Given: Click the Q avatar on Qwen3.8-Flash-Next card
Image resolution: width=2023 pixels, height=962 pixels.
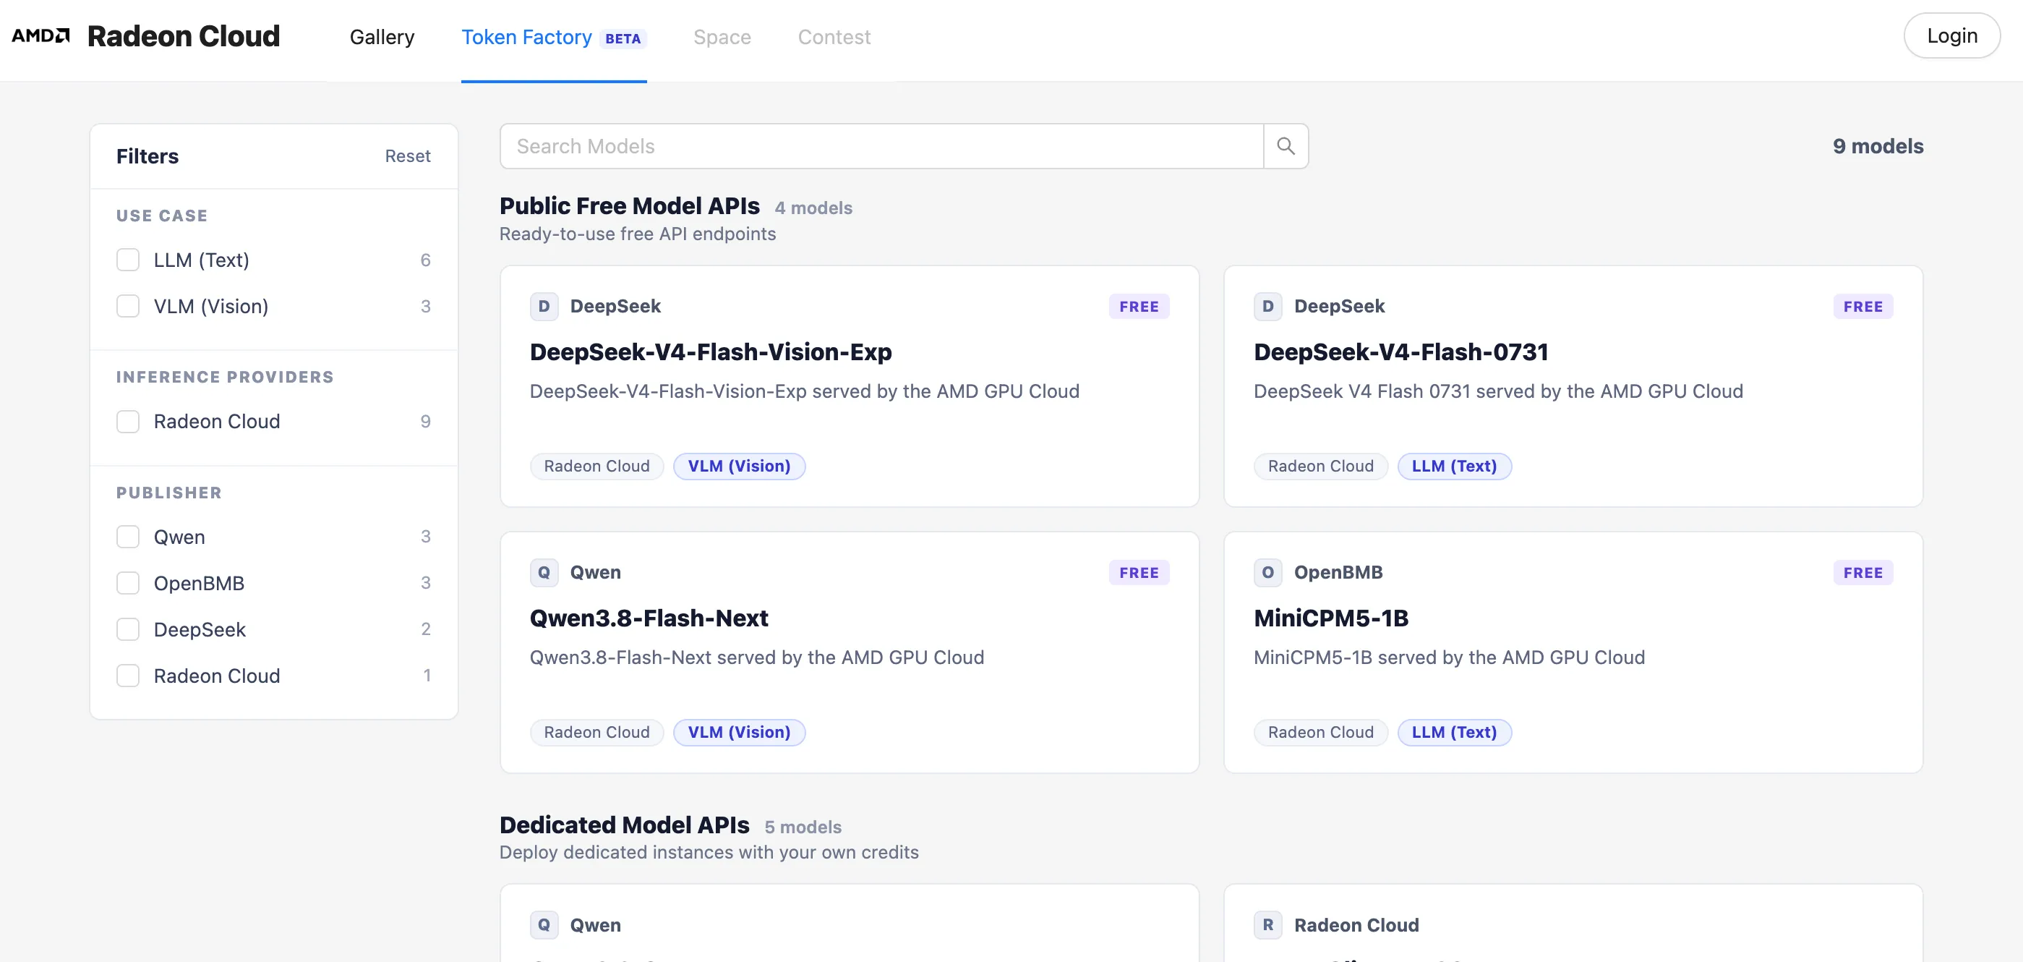Looking at the screenshot, I should (544, 573).
